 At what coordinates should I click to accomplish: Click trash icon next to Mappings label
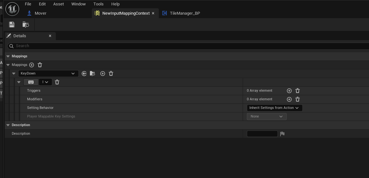(40, 65)
